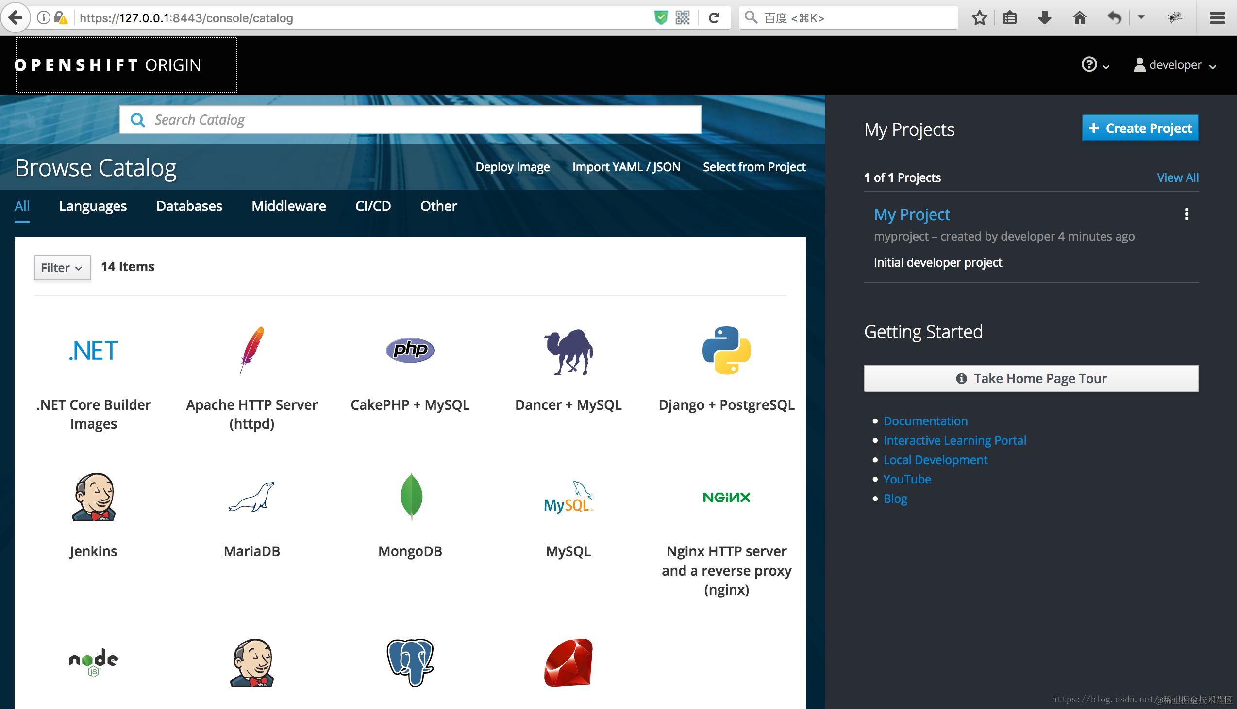The width and height of the screenshot is (1237, 709).
Task: Expand the Filter dropdown
Action: tap(62, 267)
